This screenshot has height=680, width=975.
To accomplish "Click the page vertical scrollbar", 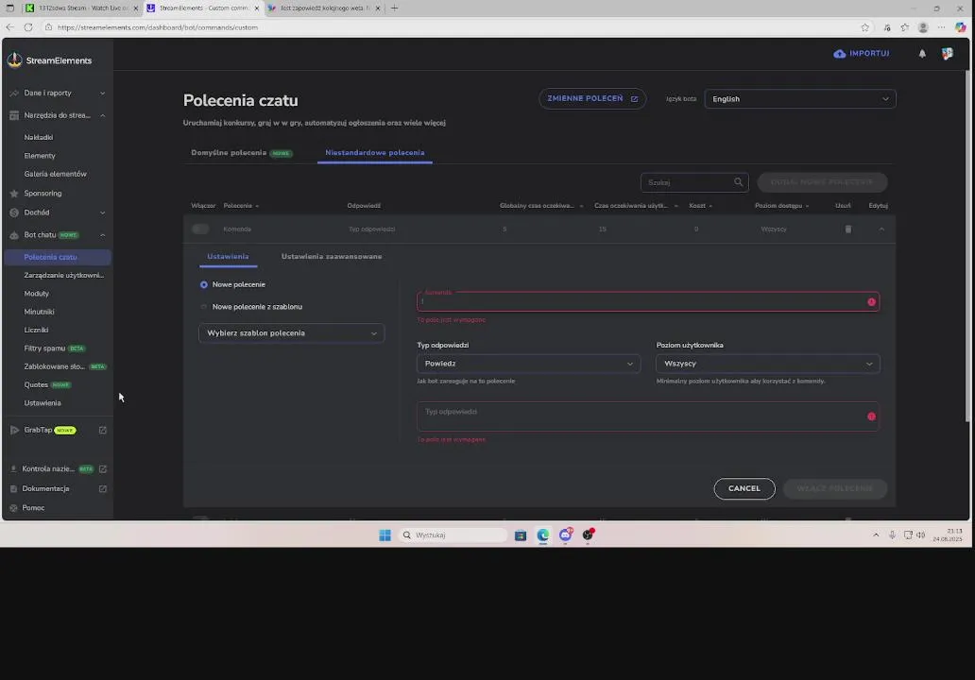I will (x=966, y=246).
